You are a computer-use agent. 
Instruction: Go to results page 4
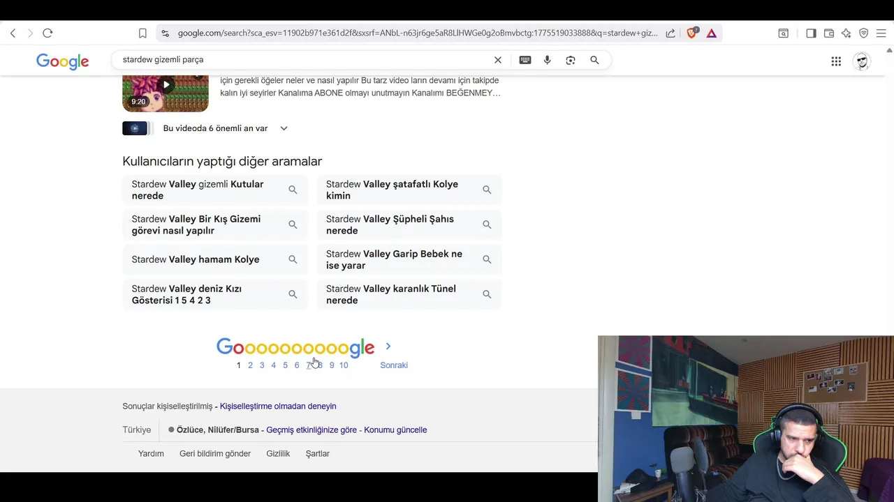coord(273,365)
